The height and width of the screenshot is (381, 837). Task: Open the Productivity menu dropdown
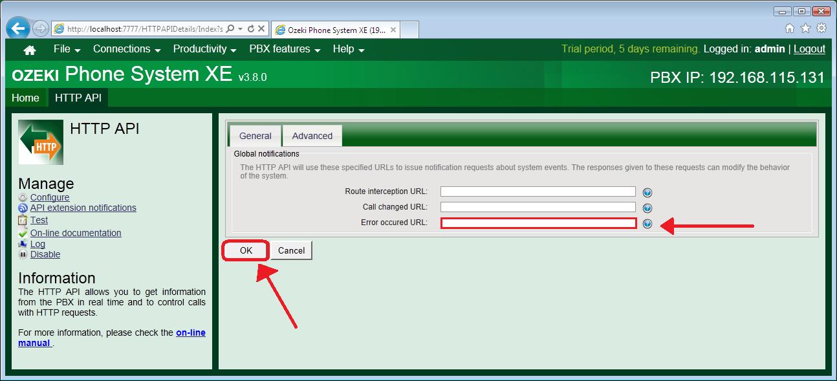pyautogui.click(x=204, y=49)
